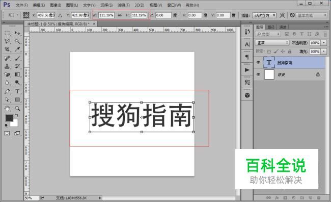The height and width of the screenshot is (202, 331).
Task: Select the Brush tool
Action: [x=17, y=58]
